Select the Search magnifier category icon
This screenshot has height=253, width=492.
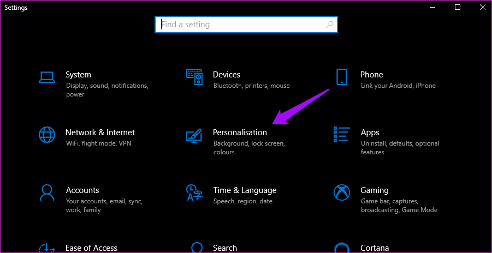click(197, 248)
